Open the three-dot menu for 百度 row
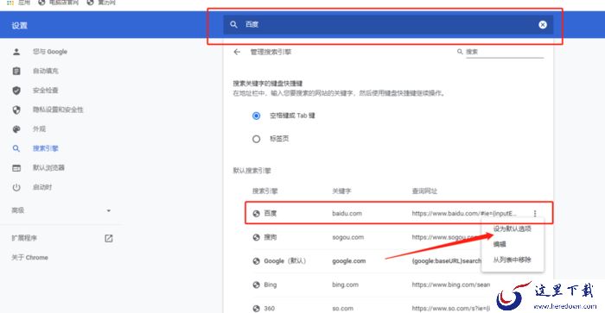 tap(535, 213)
